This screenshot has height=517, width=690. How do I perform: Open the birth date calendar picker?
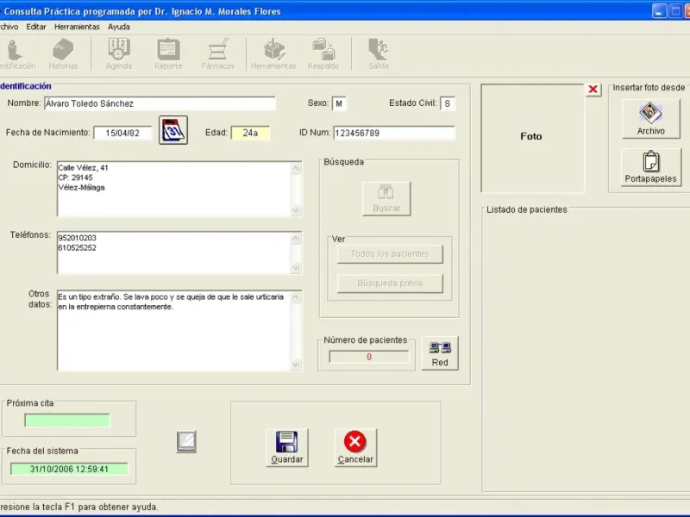(173, 130)
